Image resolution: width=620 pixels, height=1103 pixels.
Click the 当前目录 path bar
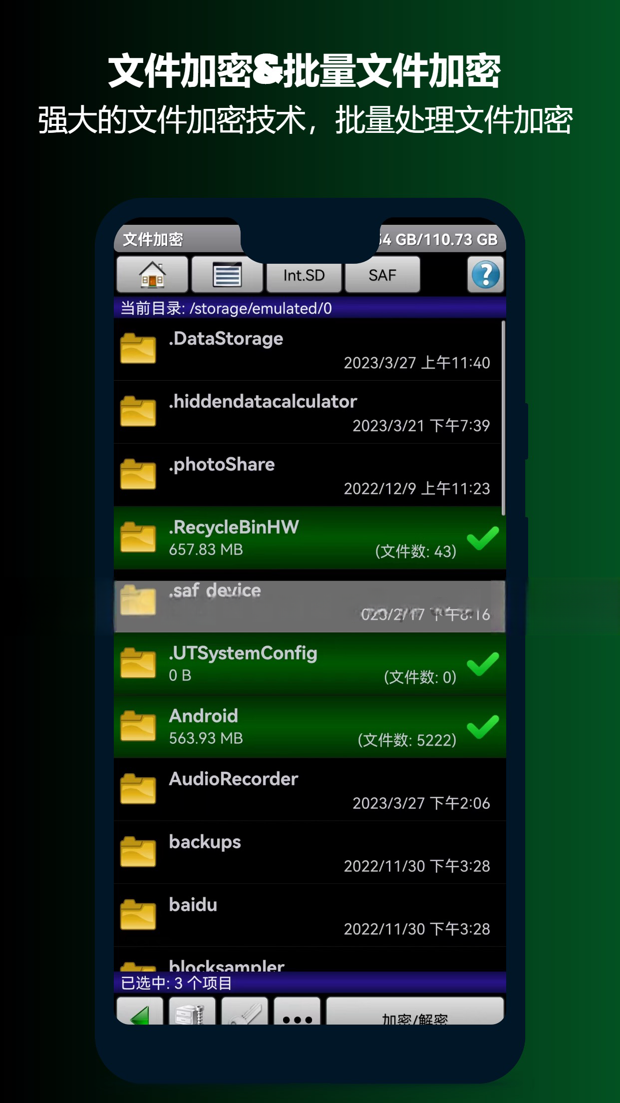[310, 308]
